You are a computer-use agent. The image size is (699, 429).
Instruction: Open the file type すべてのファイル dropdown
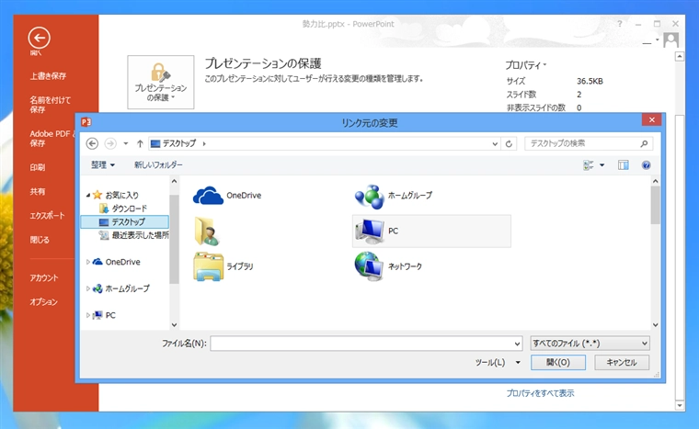tap(590, 344)
